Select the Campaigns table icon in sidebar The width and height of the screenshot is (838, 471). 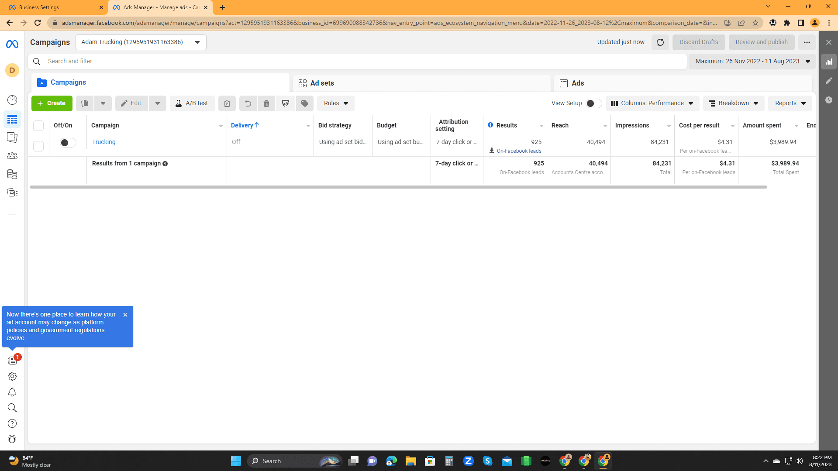click(x=12, y=119)
